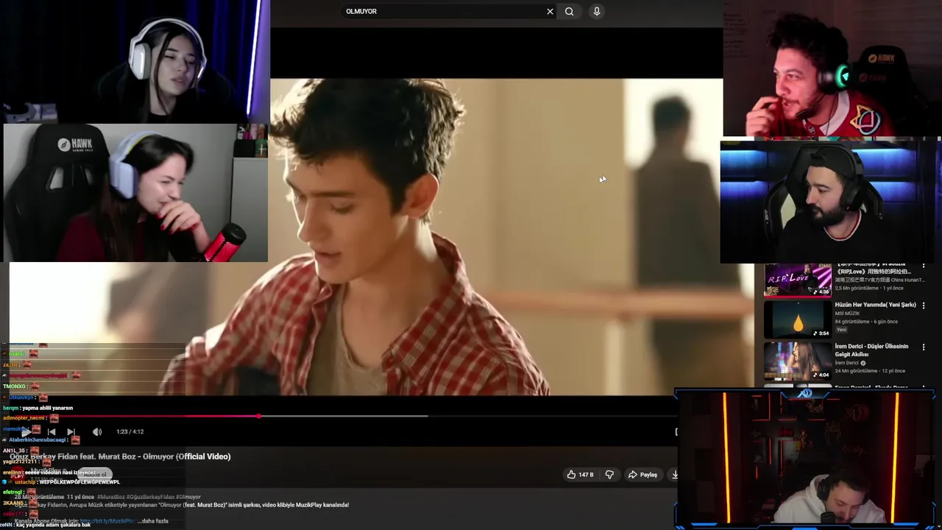Viewport: 942px width, 530px height.
Task: Expand description with ...daha fazla
Action: pos(152,521)
